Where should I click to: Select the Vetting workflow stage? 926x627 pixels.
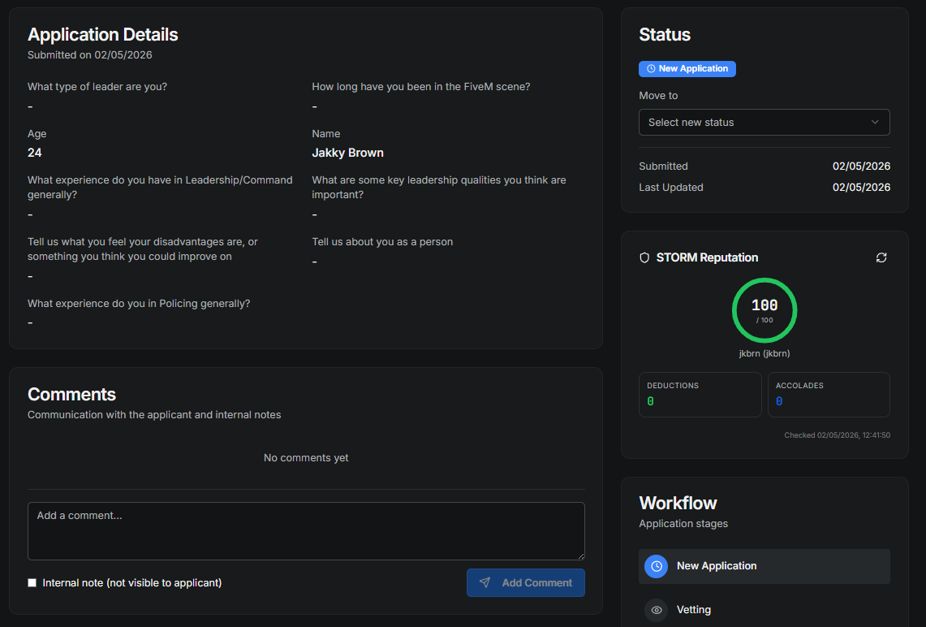click(764, 610)
